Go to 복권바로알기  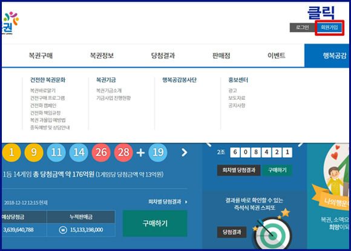coord(43,90)
